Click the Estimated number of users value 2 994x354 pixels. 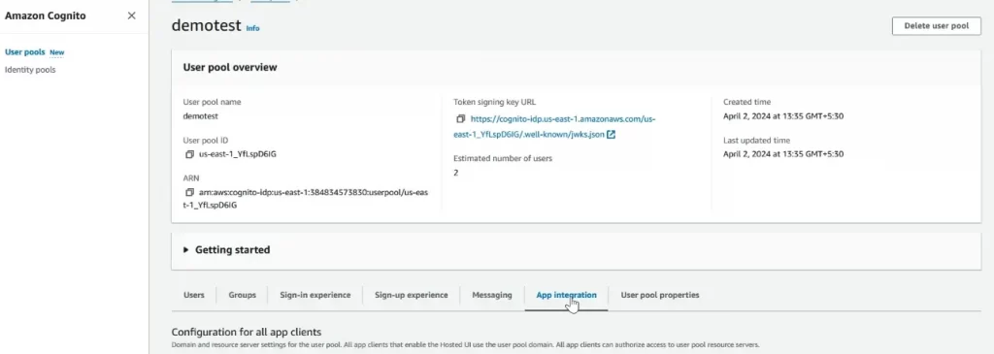click(456, 173)
